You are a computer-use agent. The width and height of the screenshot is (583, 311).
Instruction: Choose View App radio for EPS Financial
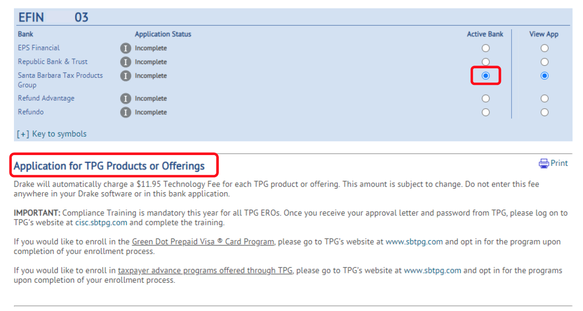coord(544,48)
